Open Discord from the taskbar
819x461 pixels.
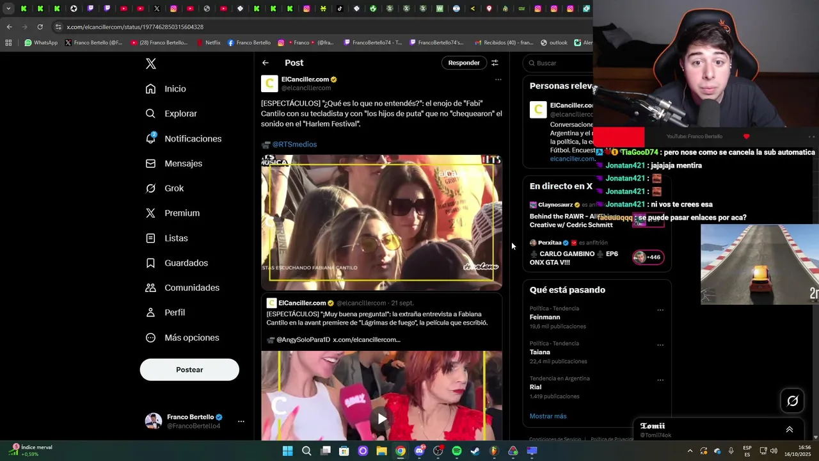[x=419, y=451]
